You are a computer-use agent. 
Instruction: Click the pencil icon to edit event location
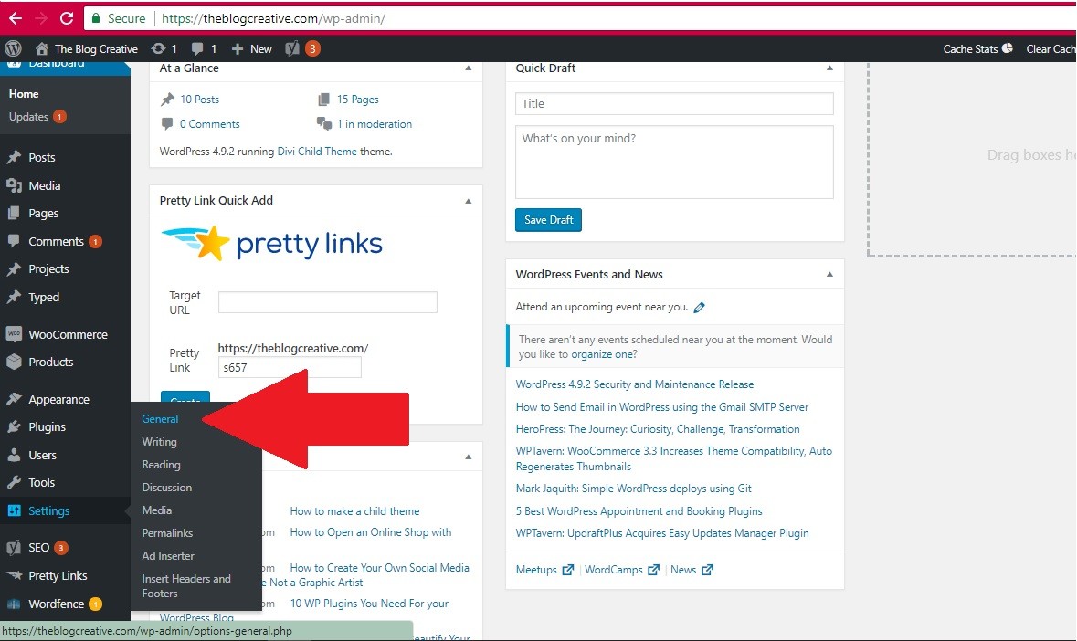(699, 308)
